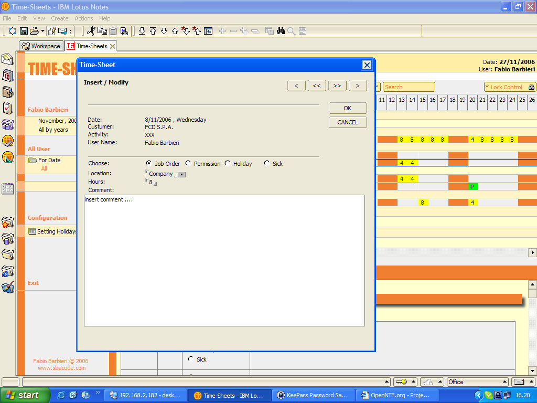Viewport: 537px width, 403px height.
Task: Click the day grid horizontal scroll right arrow
Action: pyautogui.click(x=532, y=253)
